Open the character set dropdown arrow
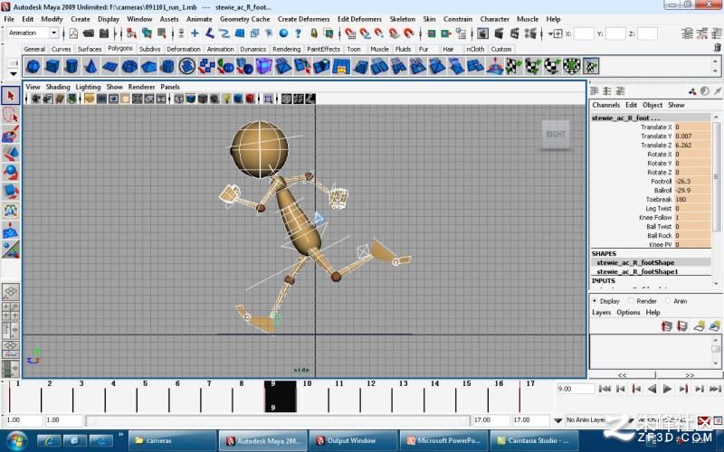724x452 pixels. 630,420
